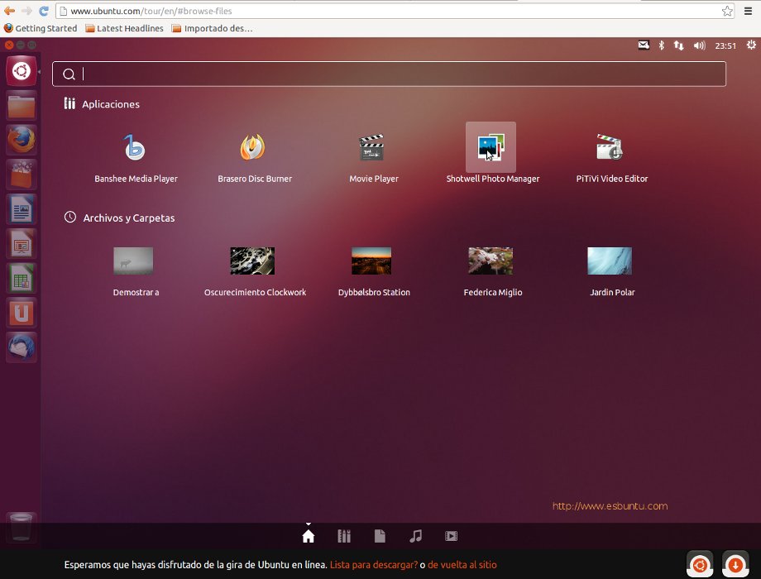This screenshot has height=579, width=761.
Task: Open Latest Headlines bookmark folder
Action: [124, 28]
